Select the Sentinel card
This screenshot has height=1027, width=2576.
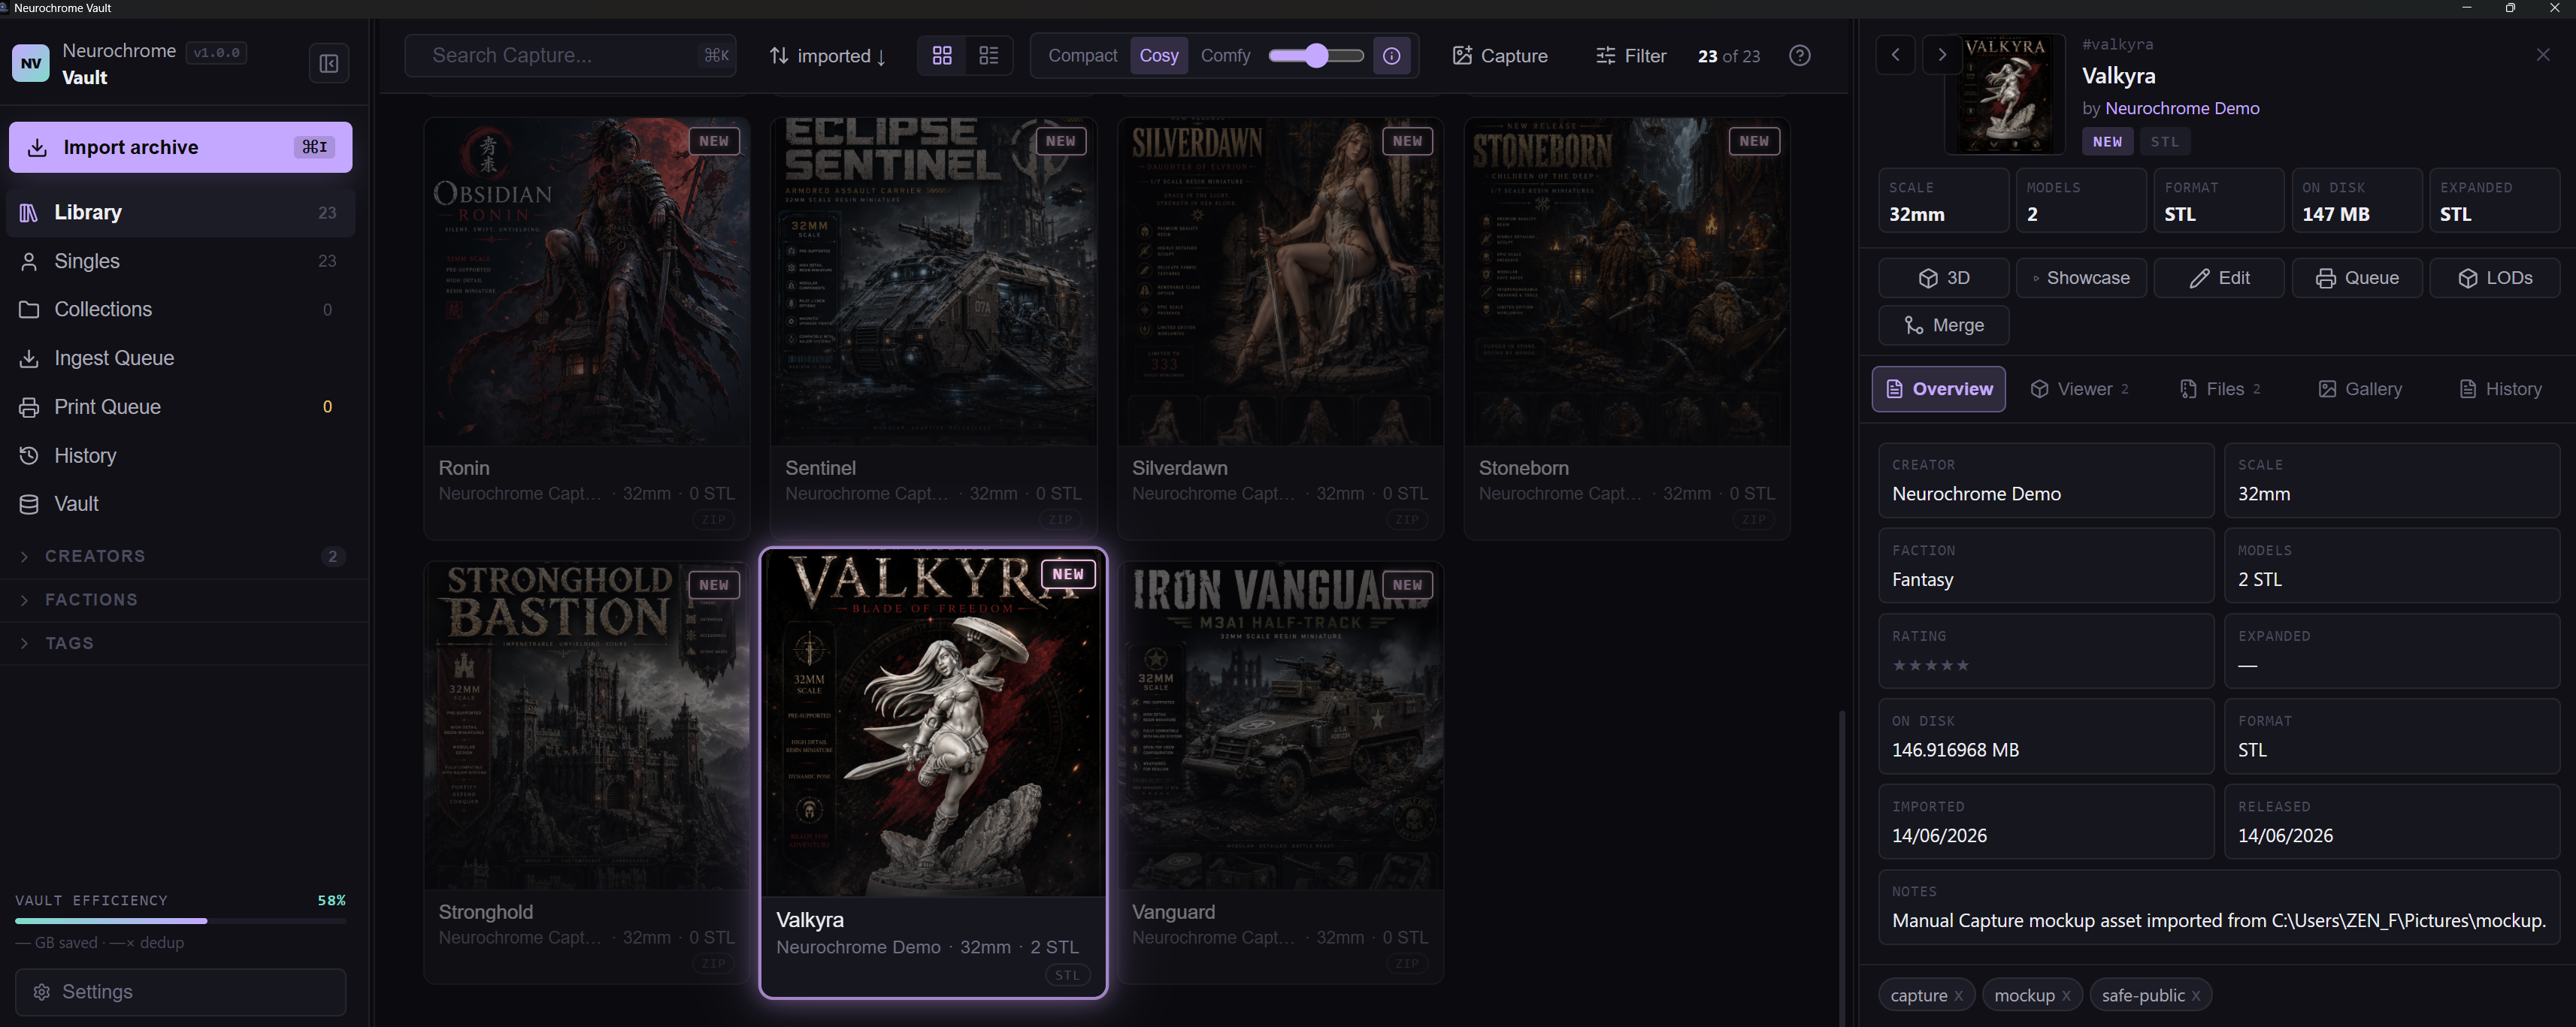(933, 328)
